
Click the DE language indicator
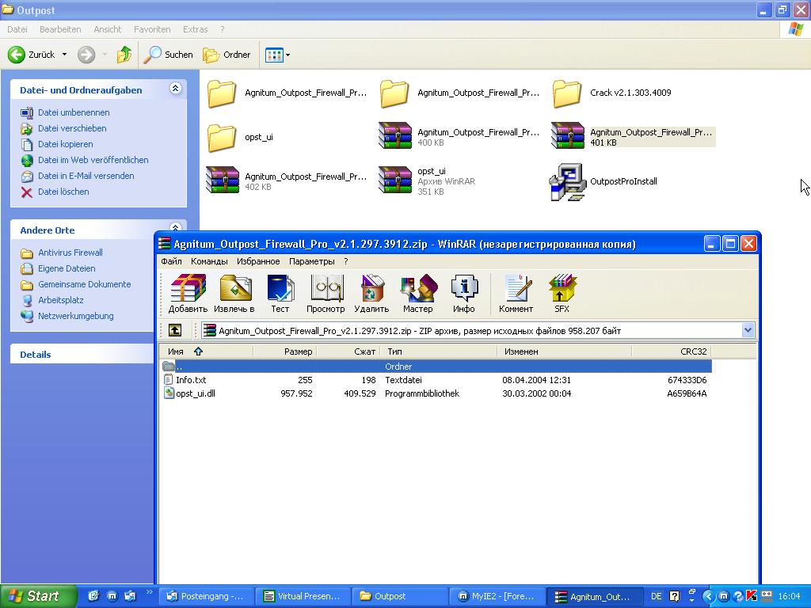pos(656,596)
